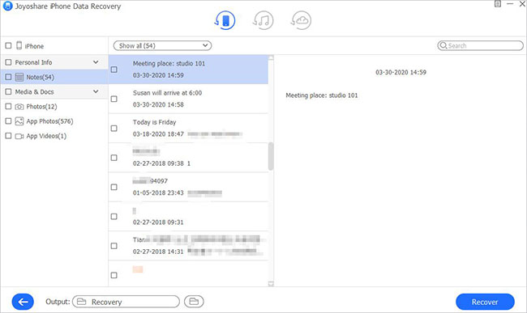Screen dimensions: 527x313
Task: Switch to Recover from iCloud backup icon
Action: click(x=301, y=20)
